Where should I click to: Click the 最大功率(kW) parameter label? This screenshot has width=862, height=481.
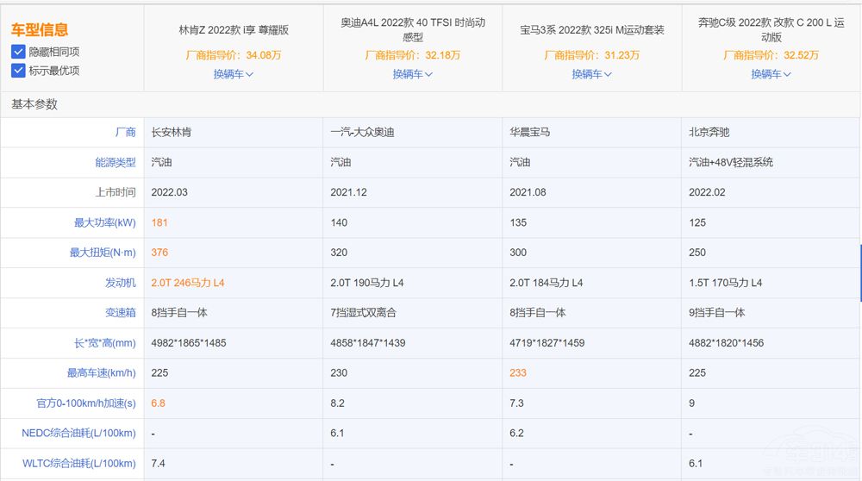point(103,222)
